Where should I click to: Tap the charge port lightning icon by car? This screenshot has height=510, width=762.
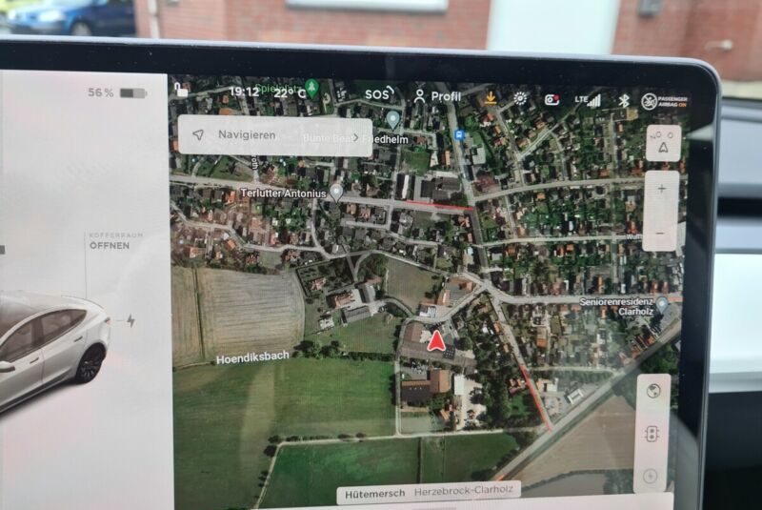(x=130, y=321)
